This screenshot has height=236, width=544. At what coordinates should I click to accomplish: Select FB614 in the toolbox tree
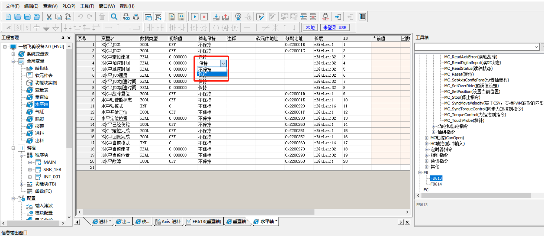(x=436, y=184)
